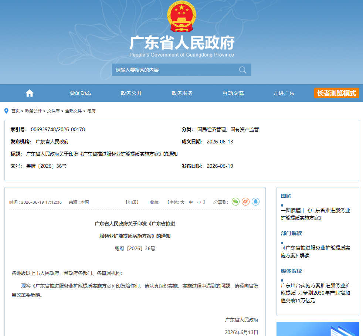Image resolution: width=363 pixels, height=336 pixels.
Task: Go to 政务公开 in breadcrumb
Action: tap(33, 111)
